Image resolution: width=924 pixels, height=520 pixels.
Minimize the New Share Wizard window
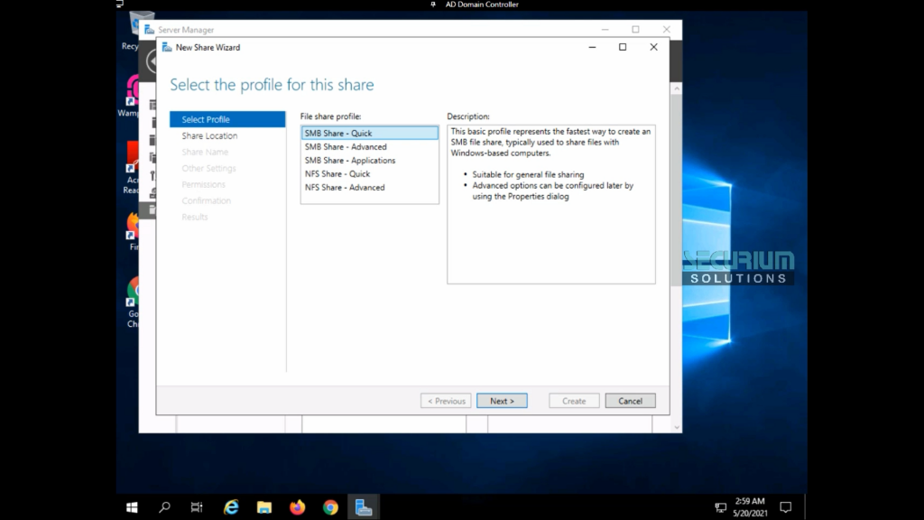point(592,47)
